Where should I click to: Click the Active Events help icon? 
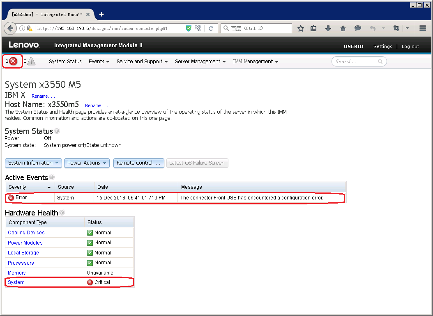tap(51, 176)
